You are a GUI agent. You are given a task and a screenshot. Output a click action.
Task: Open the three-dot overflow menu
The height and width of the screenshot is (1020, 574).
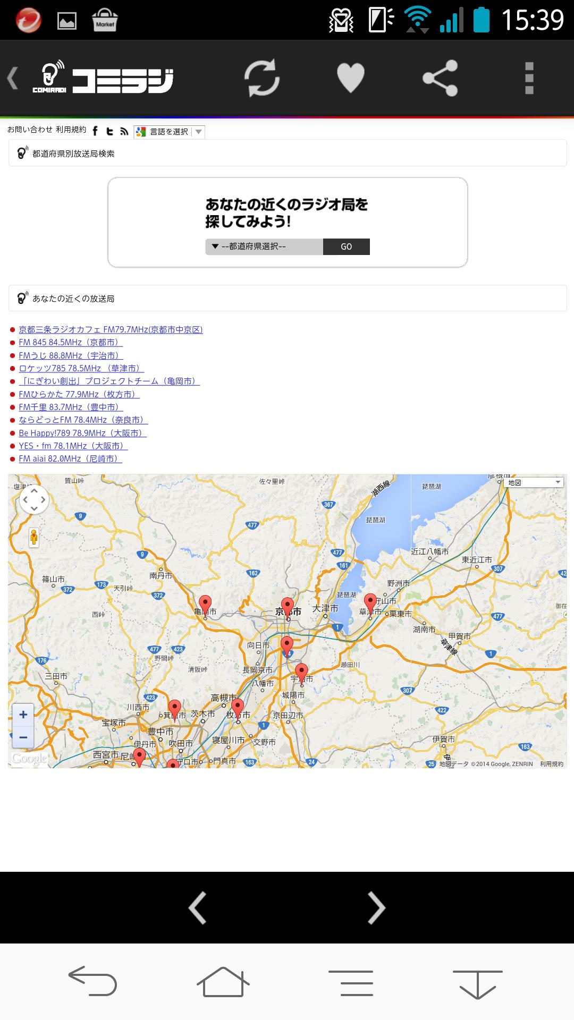pyautogui.click(x=528, y=79)
